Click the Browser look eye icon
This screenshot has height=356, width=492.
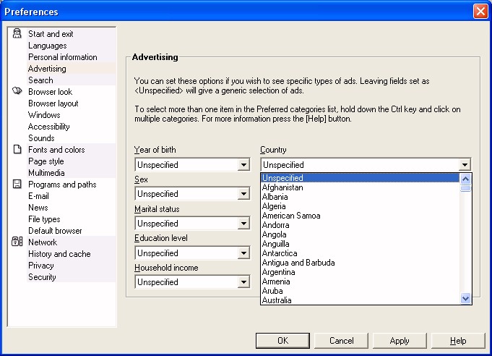pyautogui.click(x=17, y=92)
